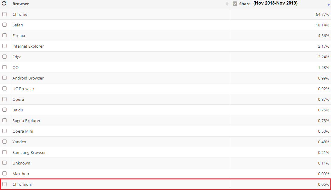The image size is (331, 190).
Task: Enable the Opera Mini row checkbox
Action: [5, 131]
